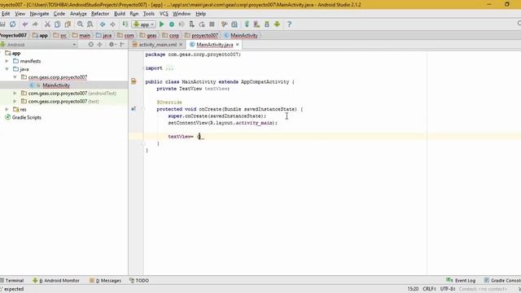Expand the (test) package node
Viewport: 521px width, 293px height.
(x=15, y=101)
